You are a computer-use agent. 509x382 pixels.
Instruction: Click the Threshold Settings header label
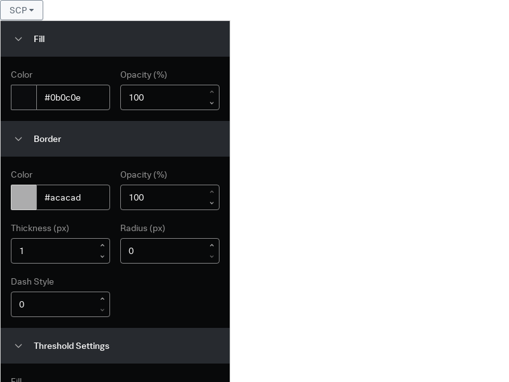[71, 346]
